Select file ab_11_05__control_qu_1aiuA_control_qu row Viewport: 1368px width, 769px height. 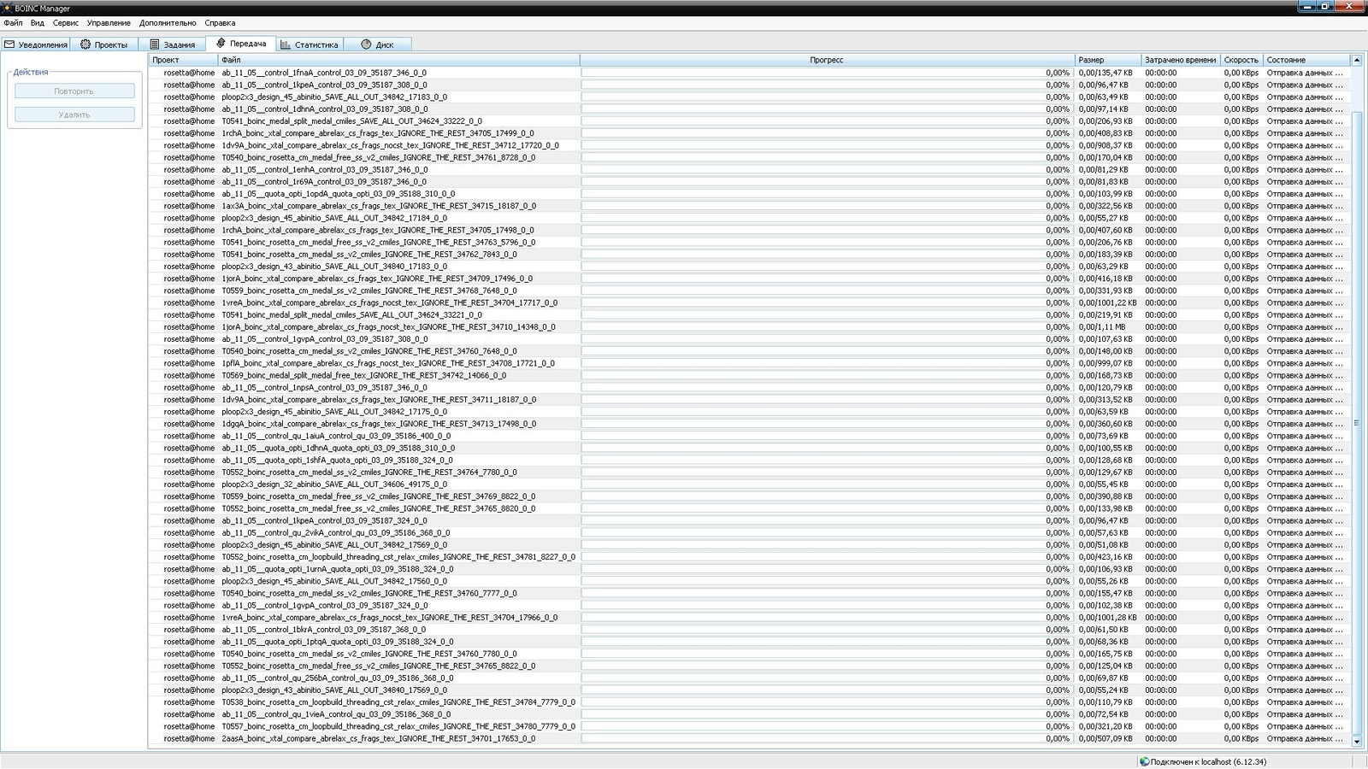336,436
